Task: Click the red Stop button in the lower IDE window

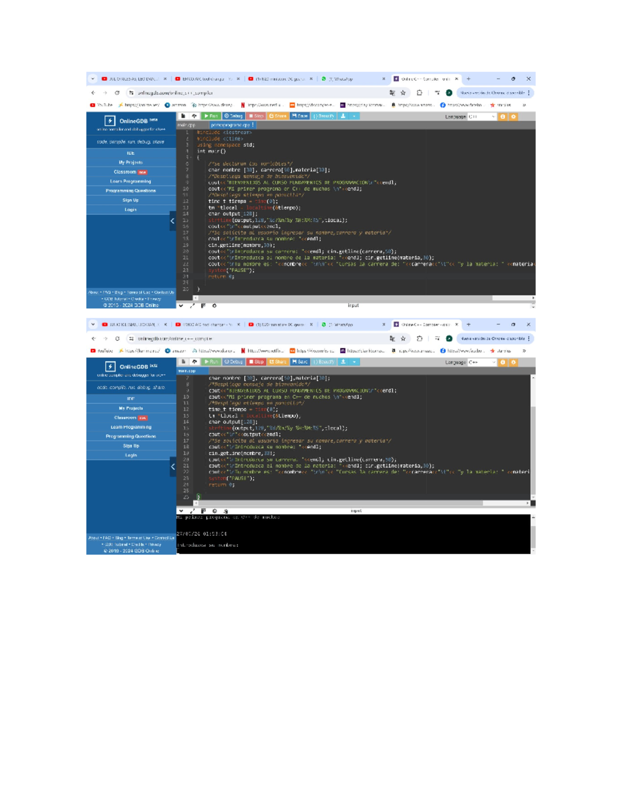Action: tap(257, 362)
